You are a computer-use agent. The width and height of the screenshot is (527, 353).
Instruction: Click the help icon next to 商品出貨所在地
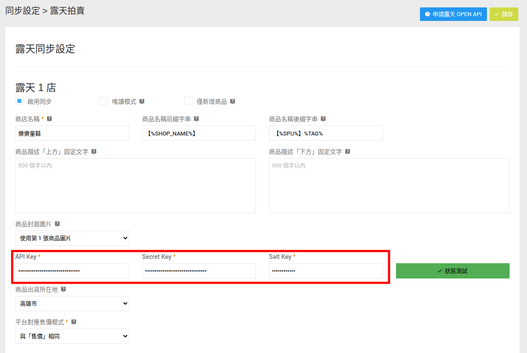[64, 289]
